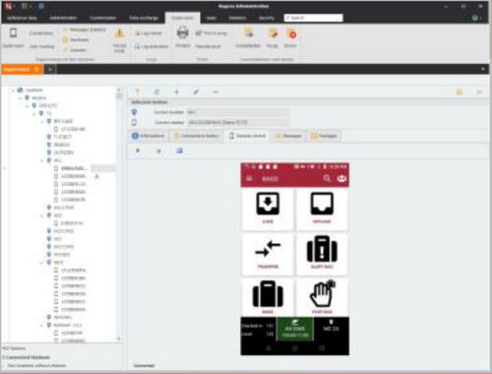Viewport: 492px width, 374px height.
Task: Click the tree vertical scrollbar thumb
Action: click(x=119, y=96)
